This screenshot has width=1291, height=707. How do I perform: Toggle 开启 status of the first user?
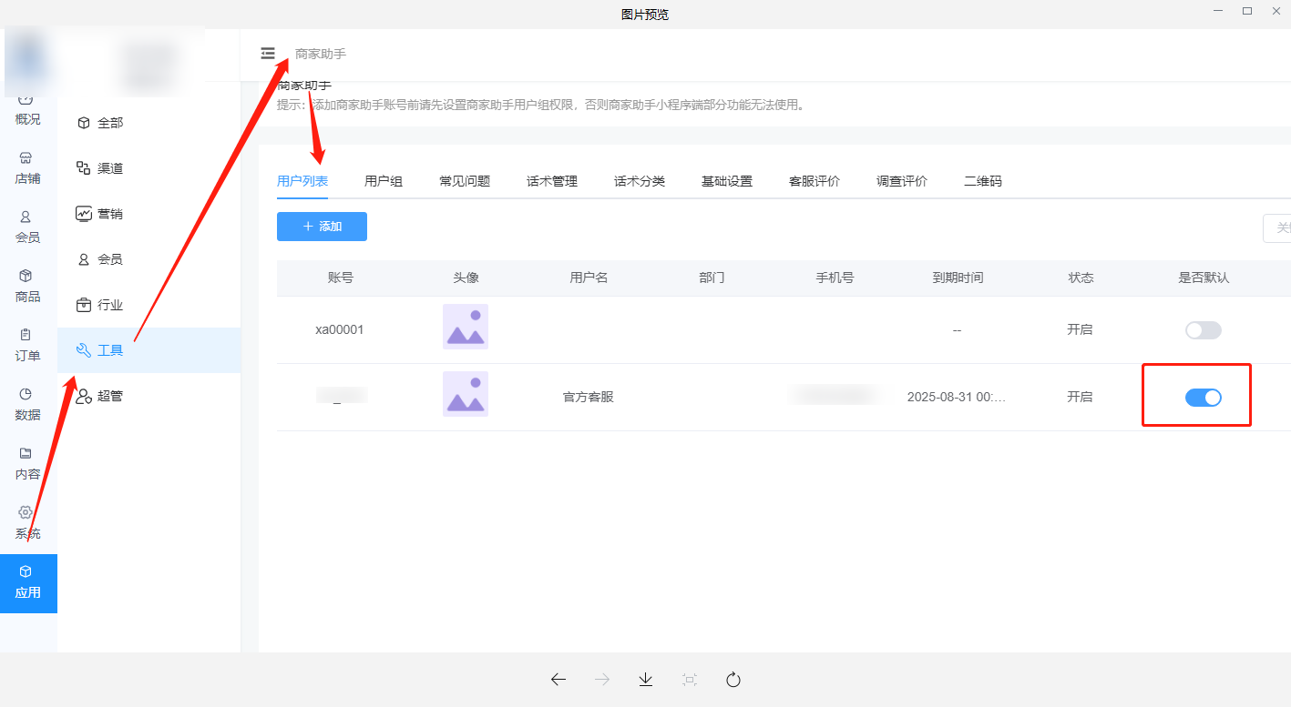pos(1080,329)
